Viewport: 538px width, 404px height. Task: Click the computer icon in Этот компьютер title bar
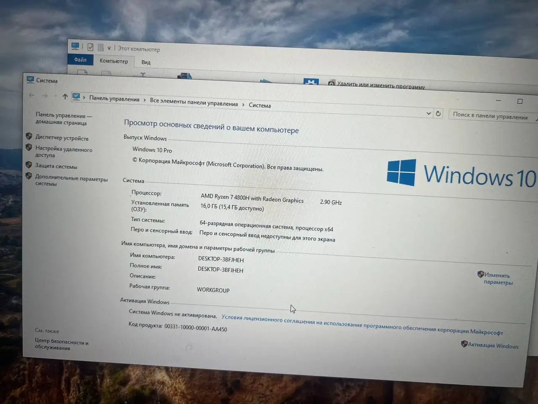click(75, 46)
